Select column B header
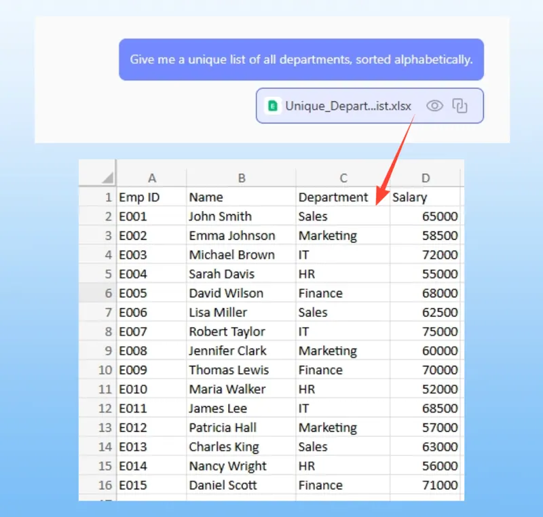The image size is (543, 517). pos(241,178)
